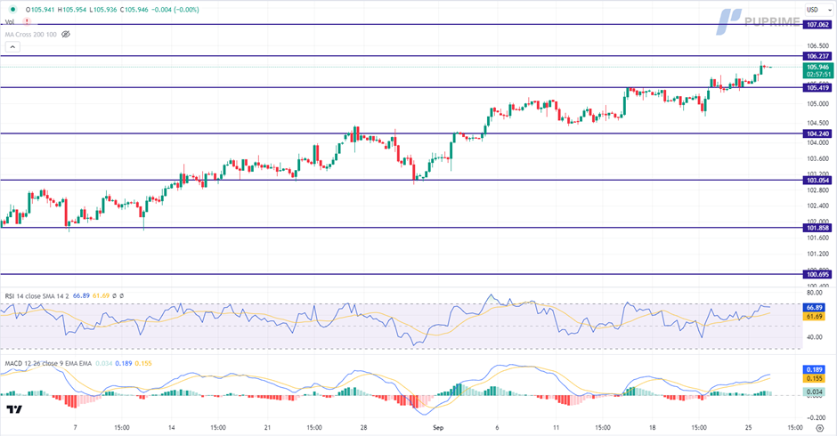Click the red Vol warning icon

tap(27, 21)
